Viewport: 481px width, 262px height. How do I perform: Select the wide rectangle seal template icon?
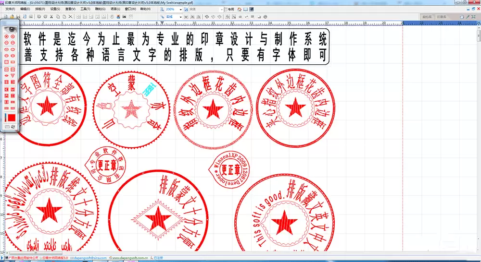click(13, 62)
